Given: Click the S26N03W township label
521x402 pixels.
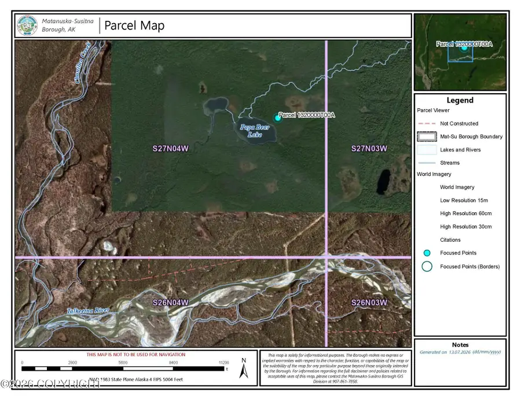Looking at the screenshot, I should [x=369, y=303].
